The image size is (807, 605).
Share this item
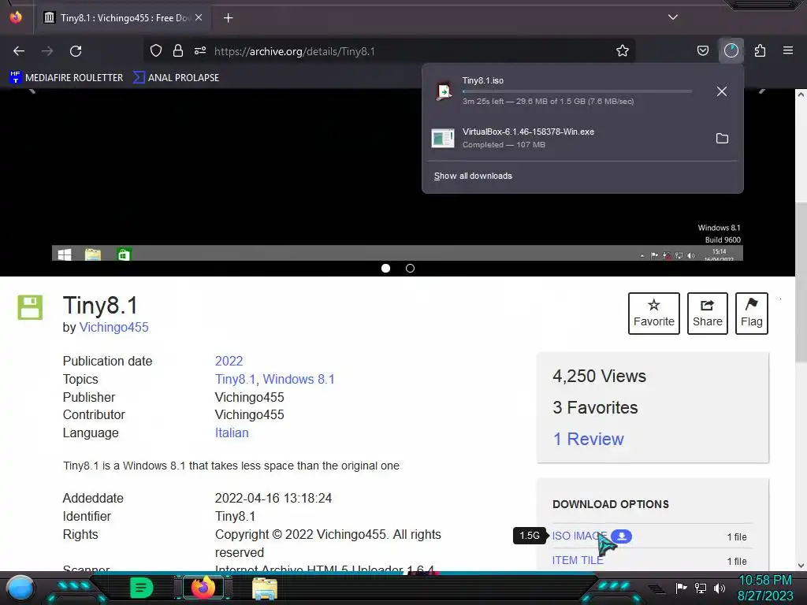click(708, 314)
